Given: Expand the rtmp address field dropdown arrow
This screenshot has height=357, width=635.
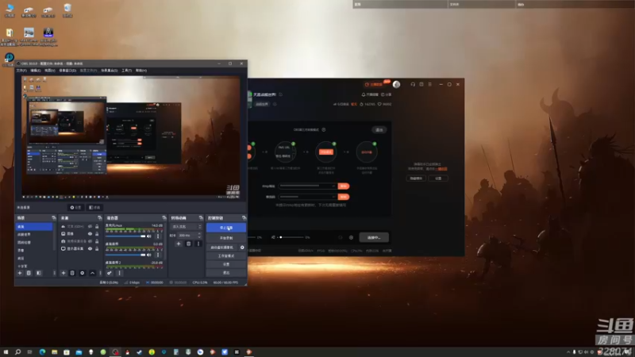Looking at the screenshot, I should point(333,186).
